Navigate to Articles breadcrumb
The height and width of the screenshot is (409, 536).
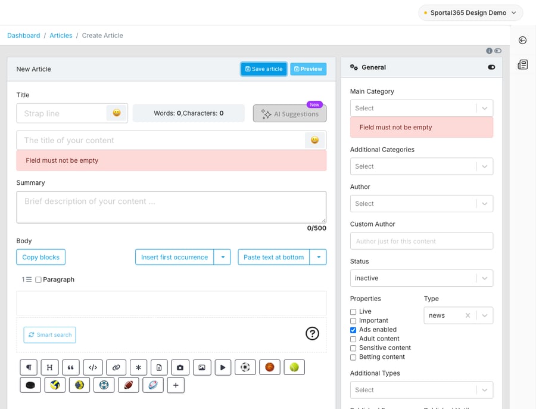coord(61,36)
